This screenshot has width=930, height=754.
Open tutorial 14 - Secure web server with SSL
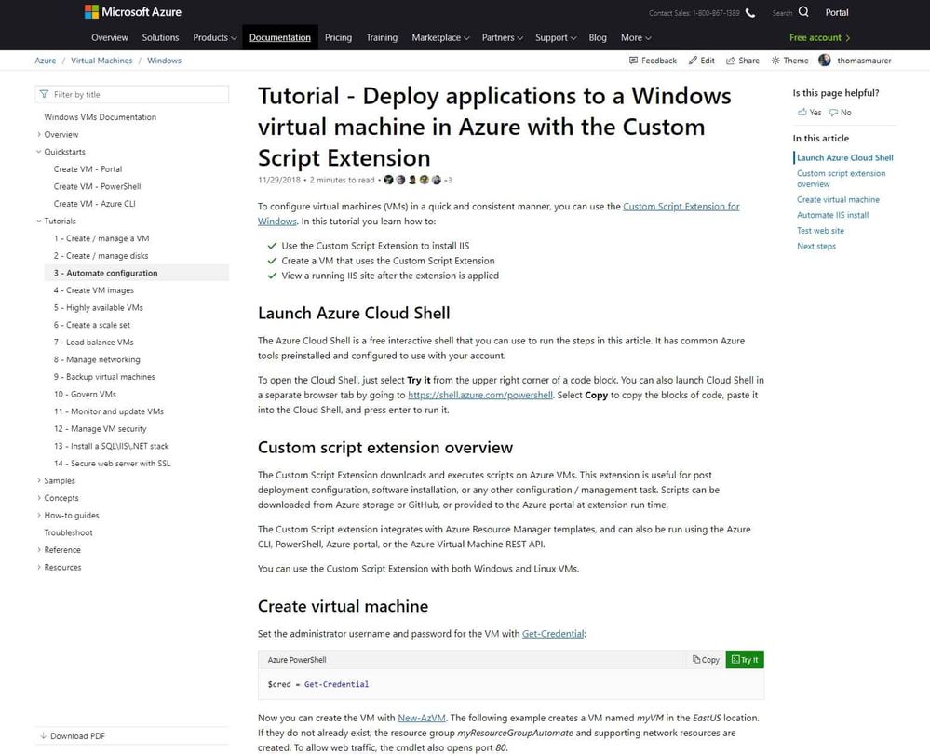[112, 463]
